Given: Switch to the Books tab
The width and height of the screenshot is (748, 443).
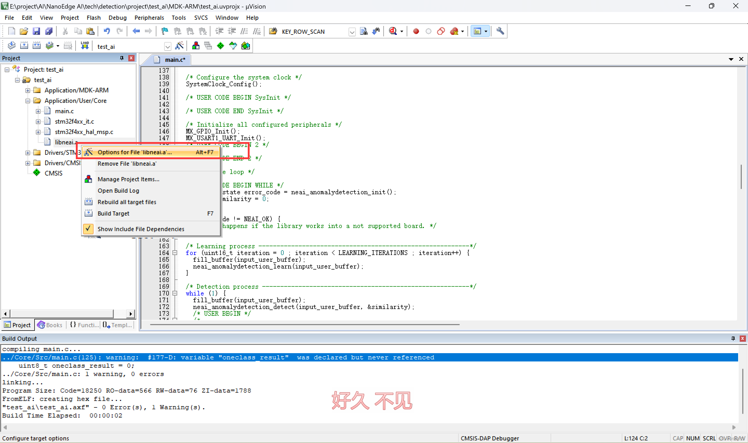Looking at the screenshot, I should pos(50,325).
